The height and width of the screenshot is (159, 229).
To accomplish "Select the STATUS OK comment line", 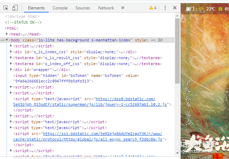I will pyautogui.click(x=23, y=22).
